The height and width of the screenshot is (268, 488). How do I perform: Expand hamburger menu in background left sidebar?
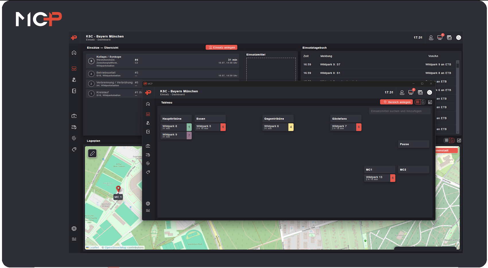(x=74, y=239)
